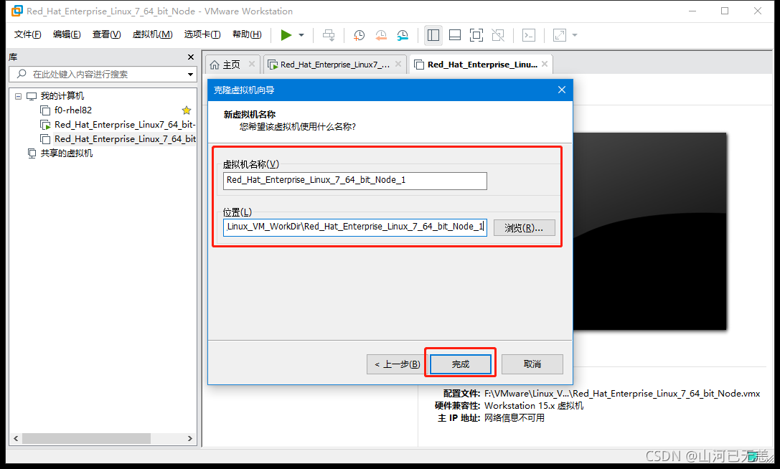Click the 网络信息不可用 IP address text

coord(514,418)
